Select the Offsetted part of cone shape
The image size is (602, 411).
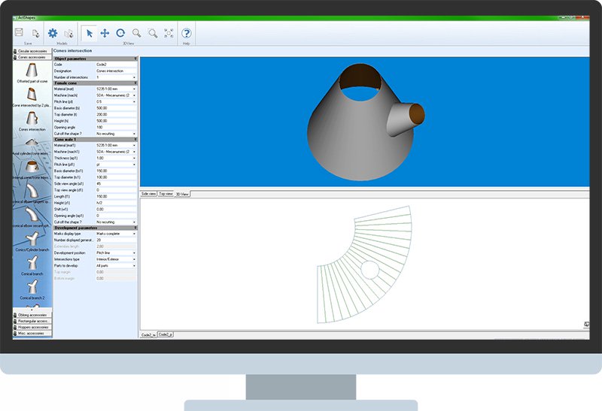32,73
